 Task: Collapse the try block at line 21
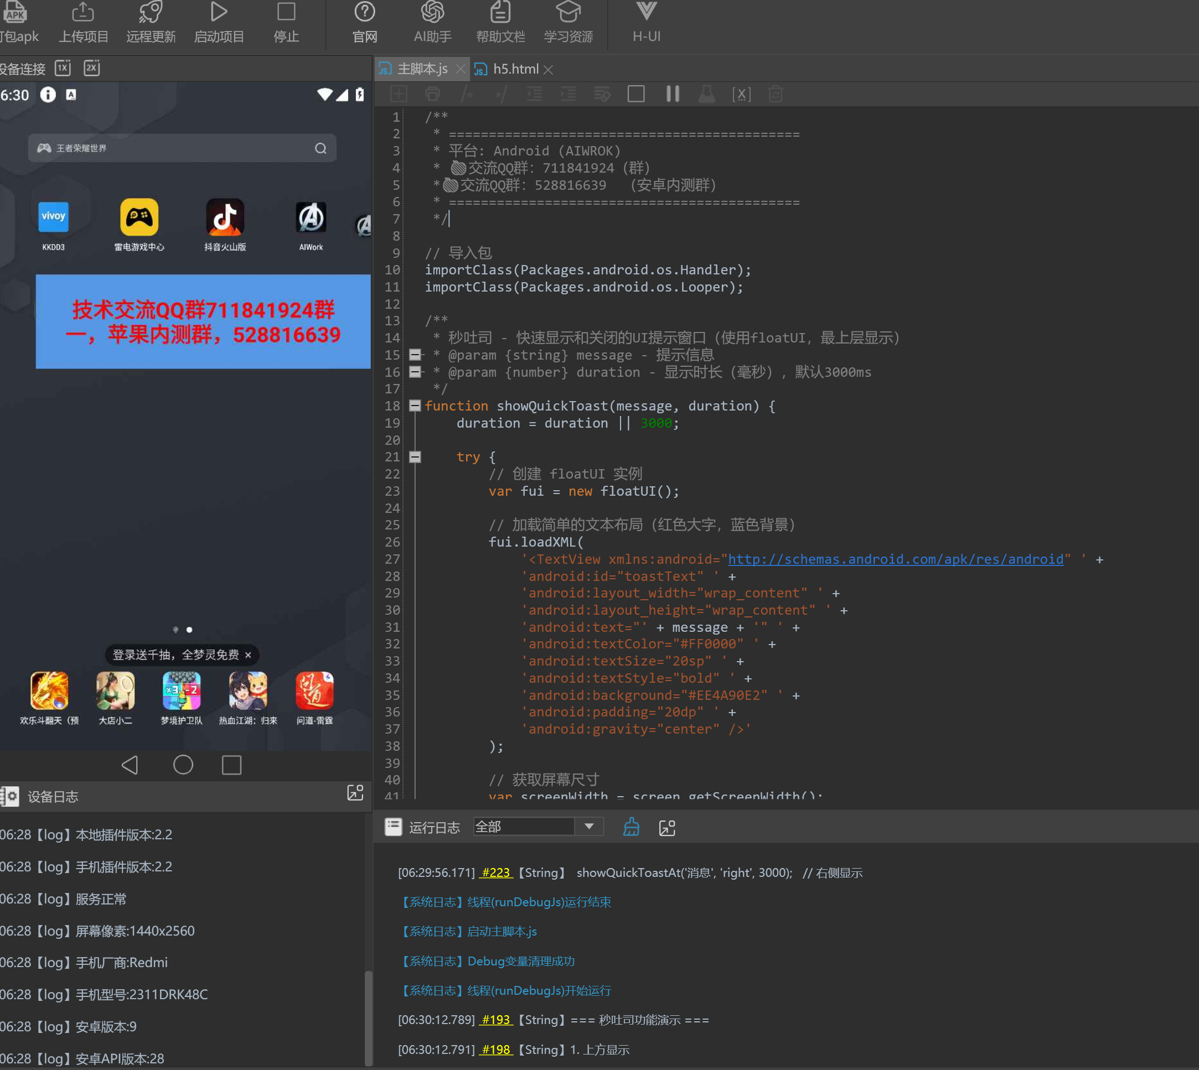click(x=415, y=457)
